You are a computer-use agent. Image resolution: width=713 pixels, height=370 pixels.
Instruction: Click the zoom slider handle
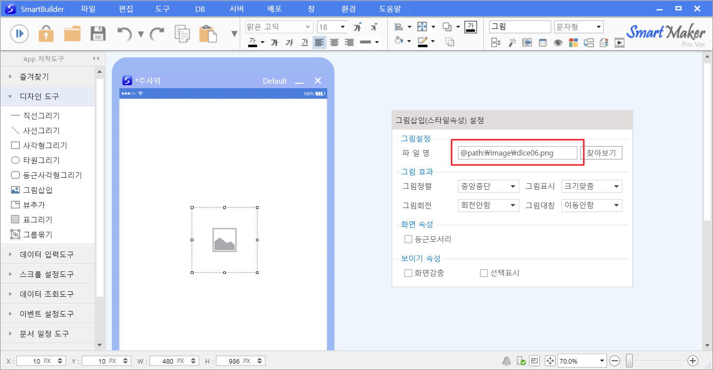(629, 361)
